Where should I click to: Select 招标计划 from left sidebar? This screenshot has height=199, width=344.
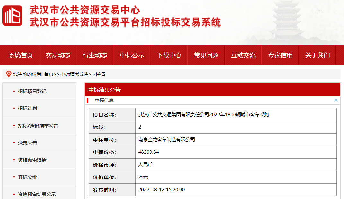click(27, 108)
